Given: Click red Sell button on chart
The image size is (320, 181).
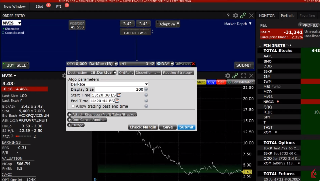Looking at the screenshot, I should [221, 82].
